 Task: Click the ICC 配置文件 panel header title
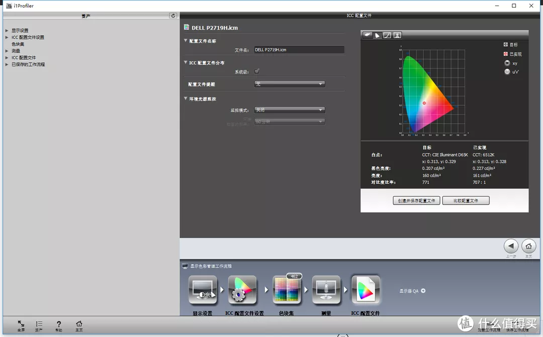(359, 16)
